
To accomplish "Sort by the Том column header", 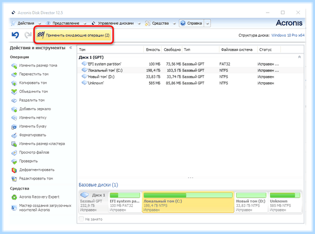I will point(110,49).
